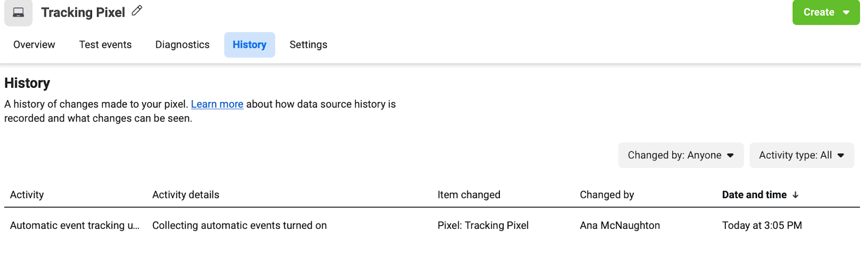The height and width of the screenshot is (253, 861).
Task: Open the Test events tab
Action: (105, 45)
